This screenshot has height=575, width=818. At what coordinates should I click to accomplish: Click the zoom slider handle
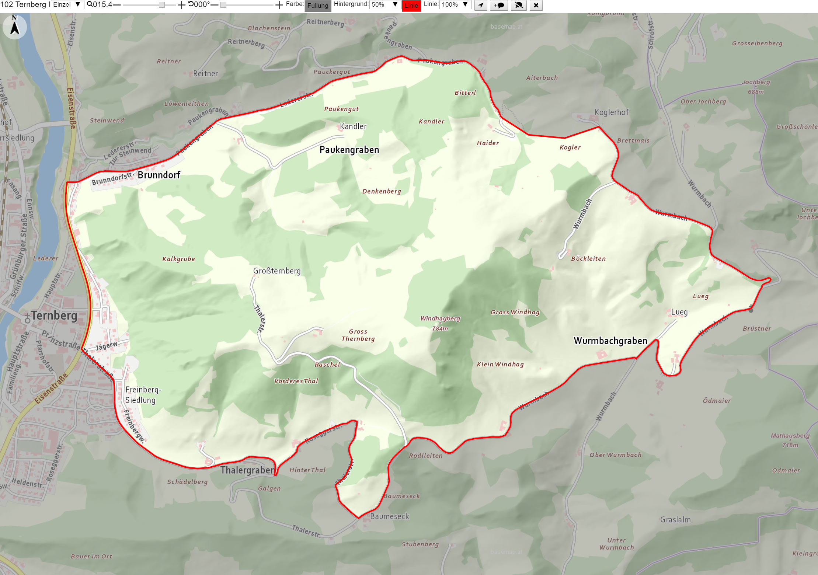click(x=162, y=5)
